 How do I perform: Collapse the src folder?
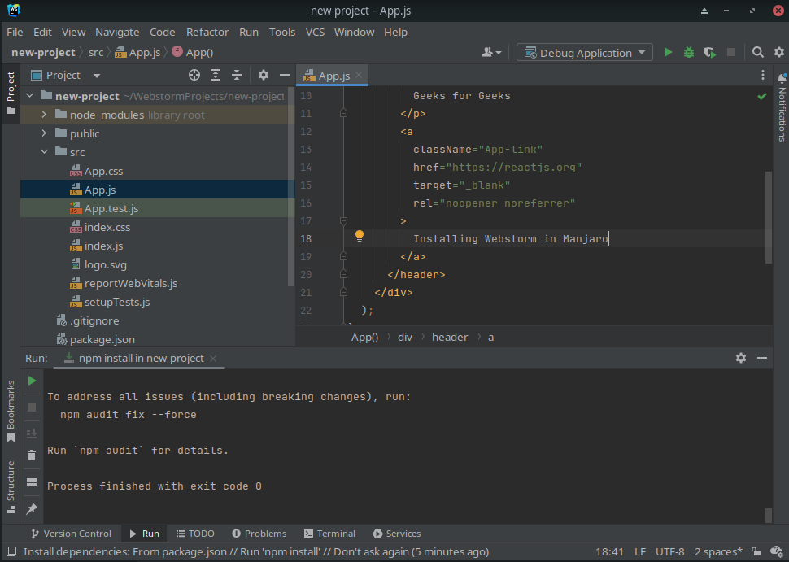point(45,153)
